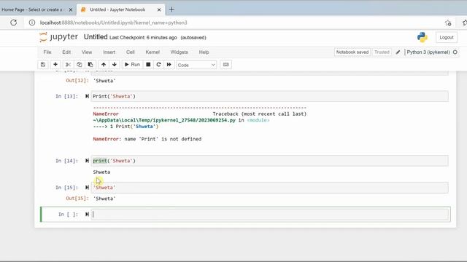The width and height of the screenshot is (467, 262).
Task: Click the Python logo icon
Action: point(422,37)
